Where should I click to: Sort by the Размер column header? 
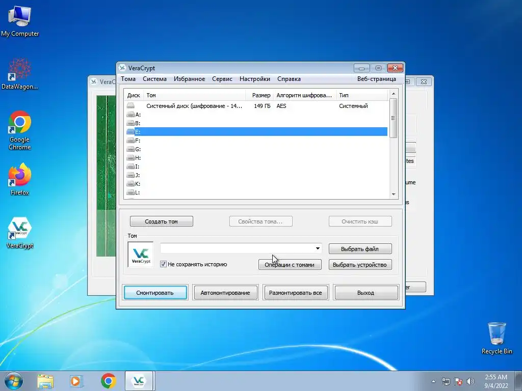click(x=259, y=95)
